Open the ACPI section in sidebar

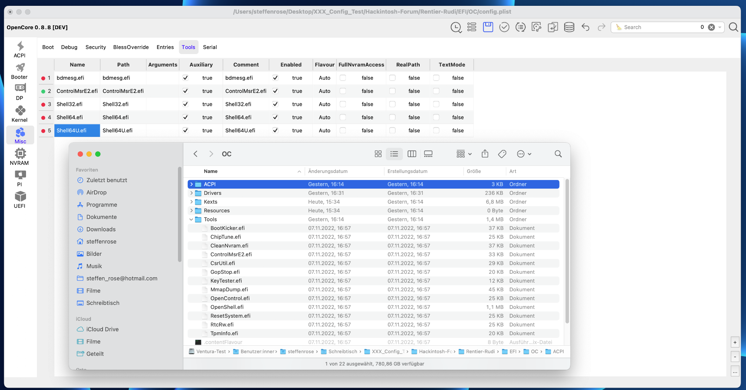click(x=20, y=49)
